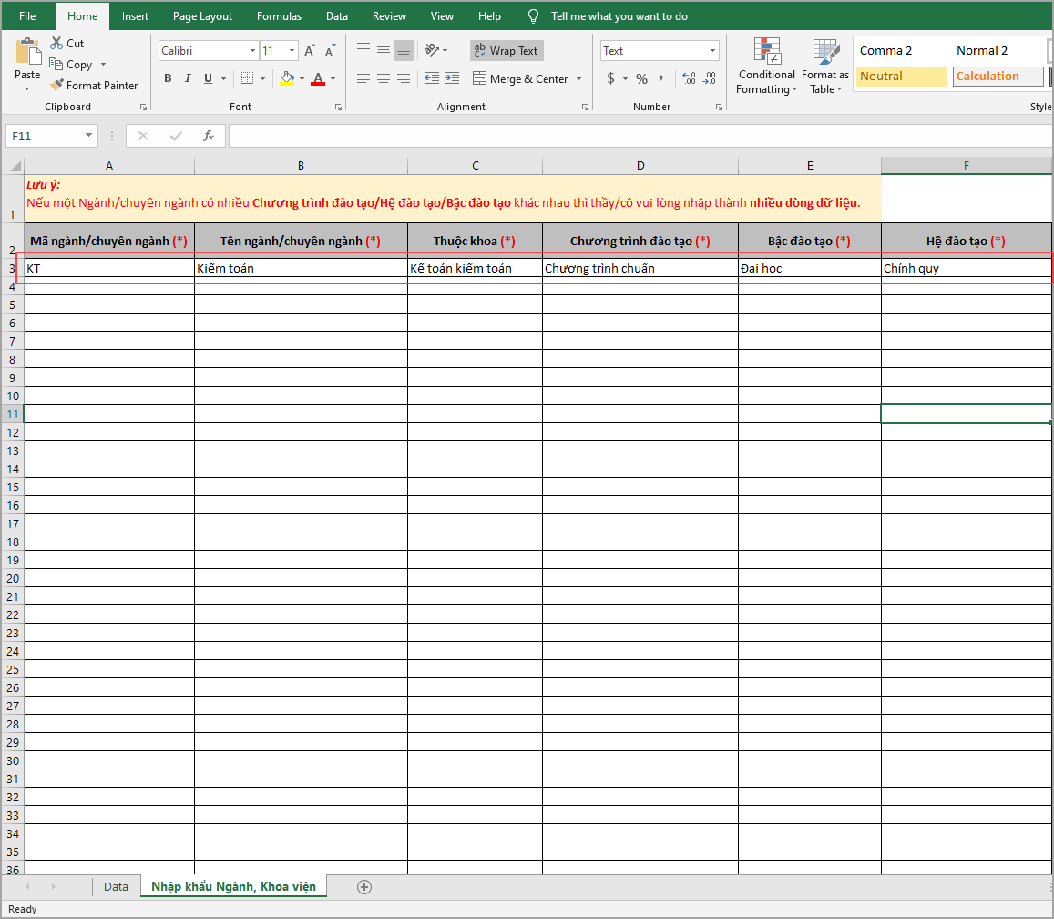The image size is (1054, 919).
Task: Apply the Neutral cell style swatch
Action: coord(901,76)
